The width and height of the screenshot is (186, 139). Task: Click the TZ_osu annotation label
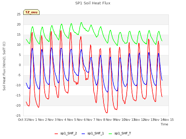tap(31, 12)
